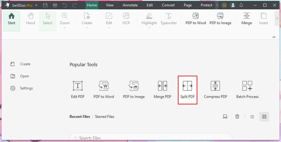Click the Print icon in title bar

55,5
